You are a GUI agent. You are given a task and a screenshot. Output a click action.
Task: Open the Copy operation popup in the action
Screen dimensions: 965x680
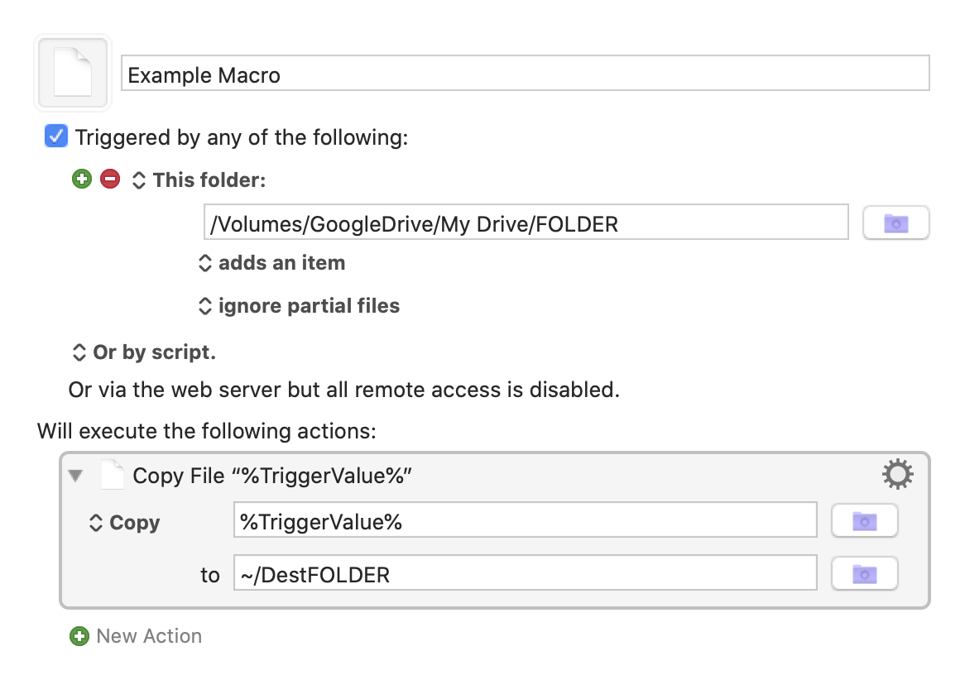pos(124,523)
